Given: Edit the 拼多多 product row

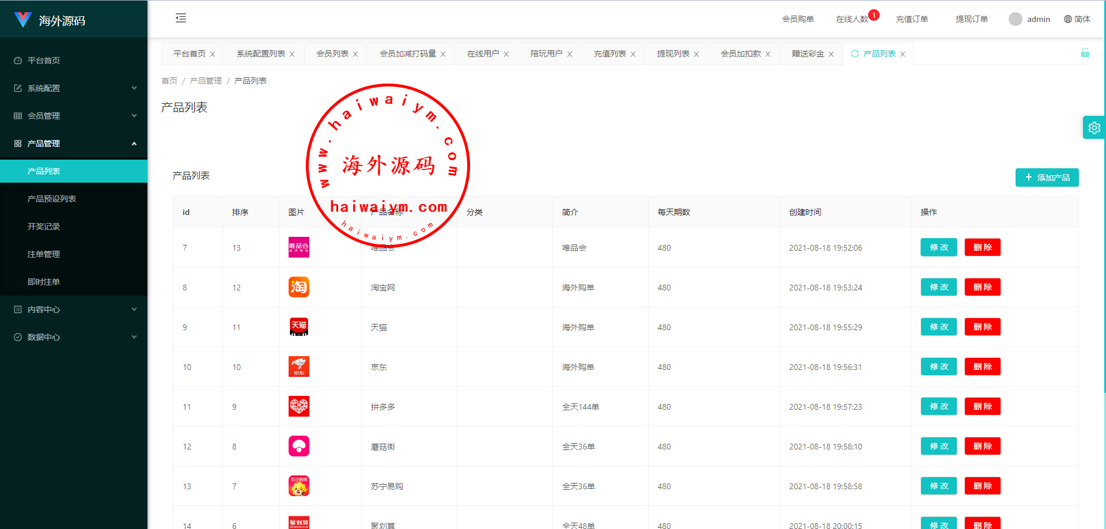Looking at the screenshot, I should click(x=938, y=406).
